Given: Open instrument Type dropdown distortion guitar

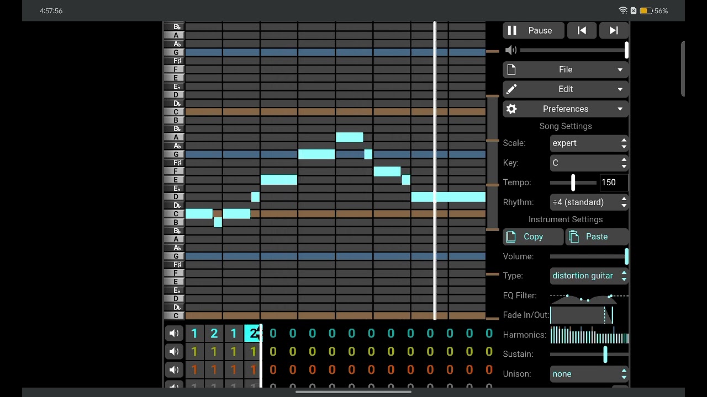Looking at the screenshot, I should tap(589, 276).
